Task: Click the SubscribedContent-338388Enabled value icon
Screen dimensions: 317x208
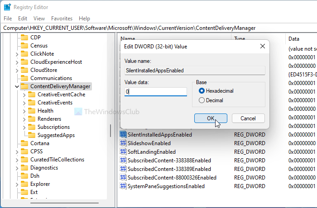Action: 123,160
